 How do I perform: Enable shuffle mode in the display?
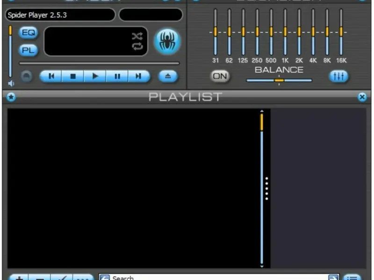click(x=137, y=36)
